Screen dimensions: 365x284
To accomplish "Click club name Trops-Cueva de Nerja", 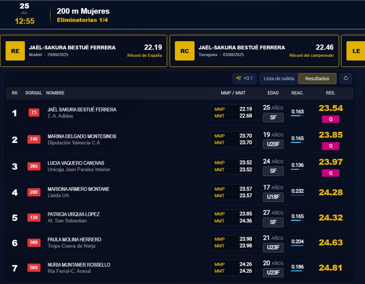I will pyautogui.click(x=72, y=246).
